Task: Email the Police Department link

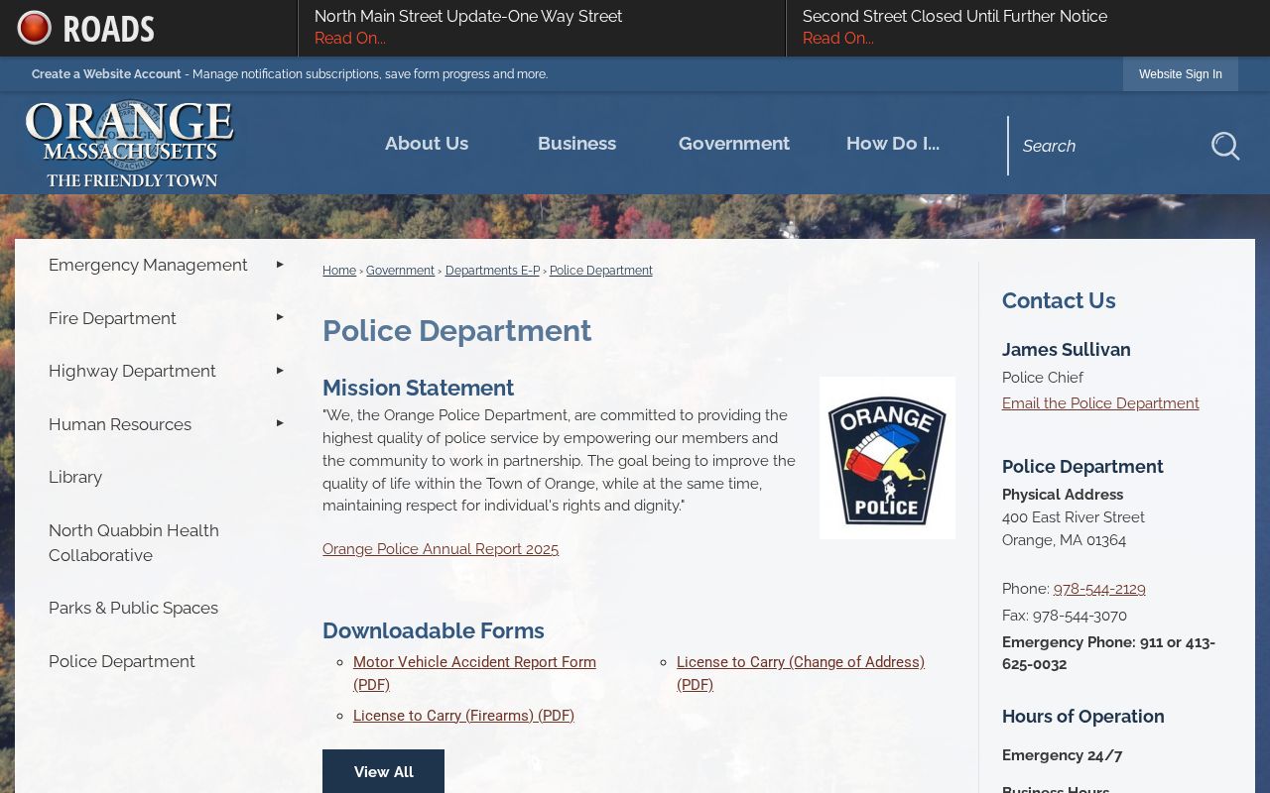Action: click(x=1100, y=403)
